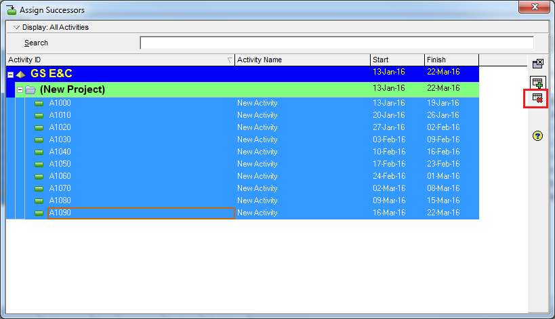Click finish date 01-Mar-16 of A1060
Screen dimensions: 555x319
click(443, 176)
